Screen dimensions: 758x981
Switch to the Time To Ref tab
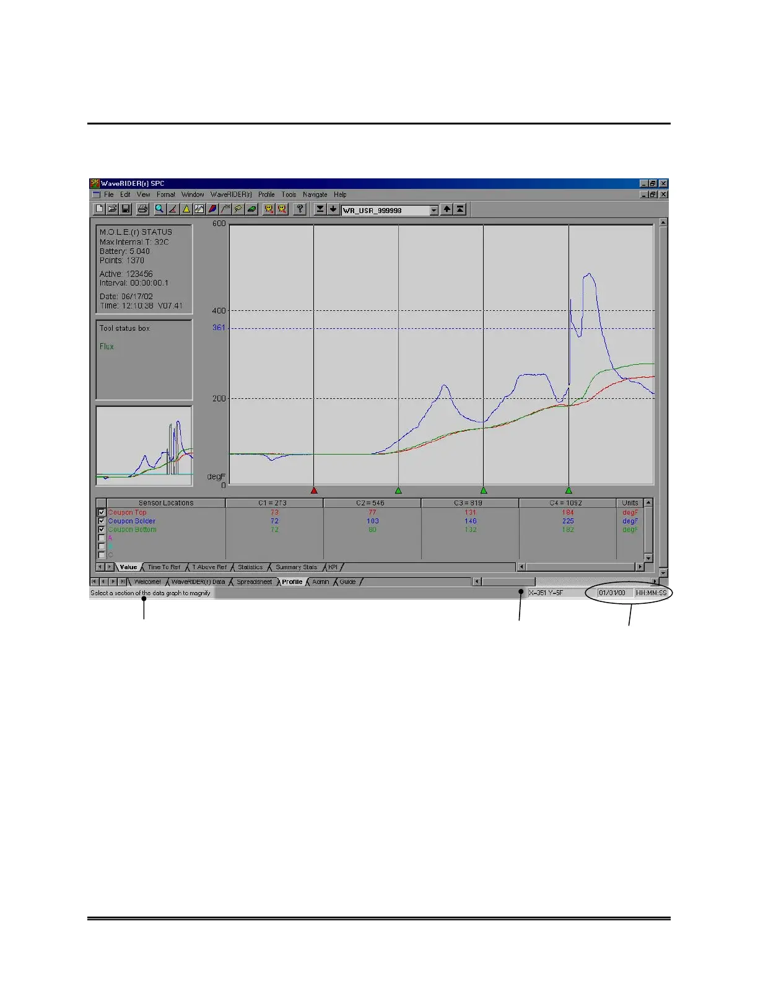(x=164, y=567)
